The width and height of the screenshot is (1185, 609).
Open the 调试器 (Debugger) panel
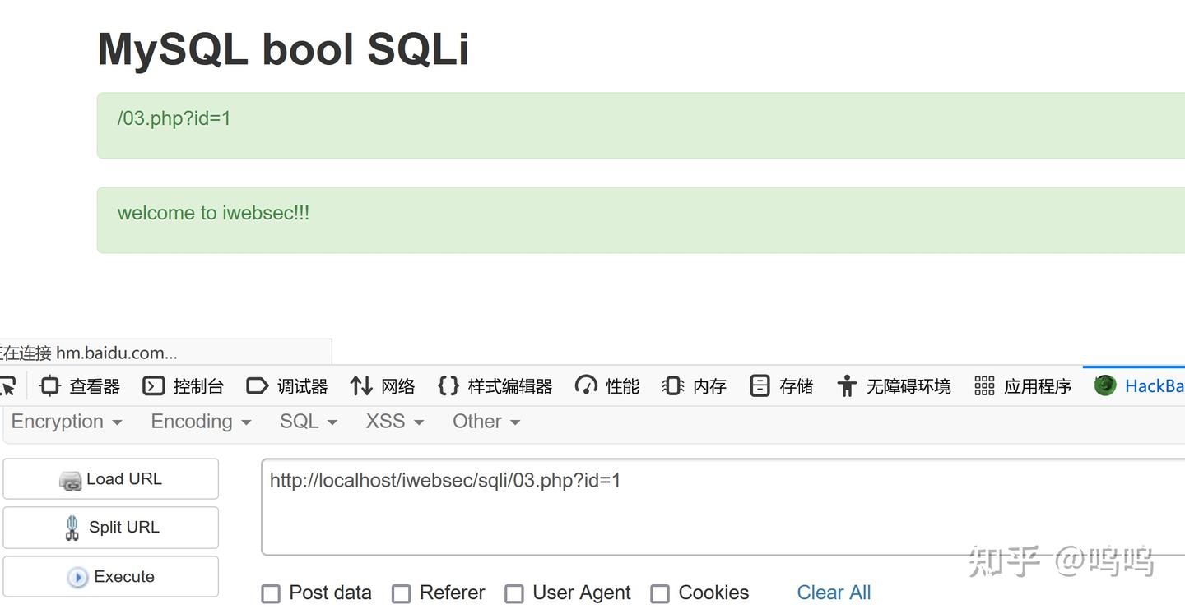286,385
